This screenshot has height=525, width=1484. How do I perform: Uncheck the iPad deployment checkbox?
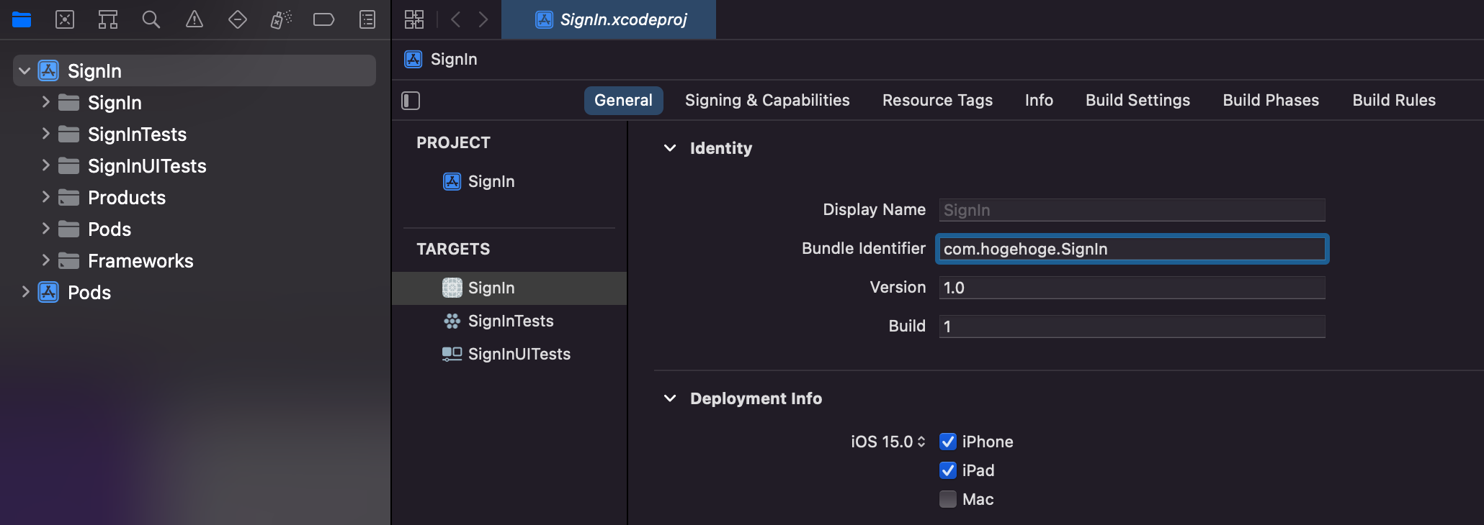[x=948, y=470]
